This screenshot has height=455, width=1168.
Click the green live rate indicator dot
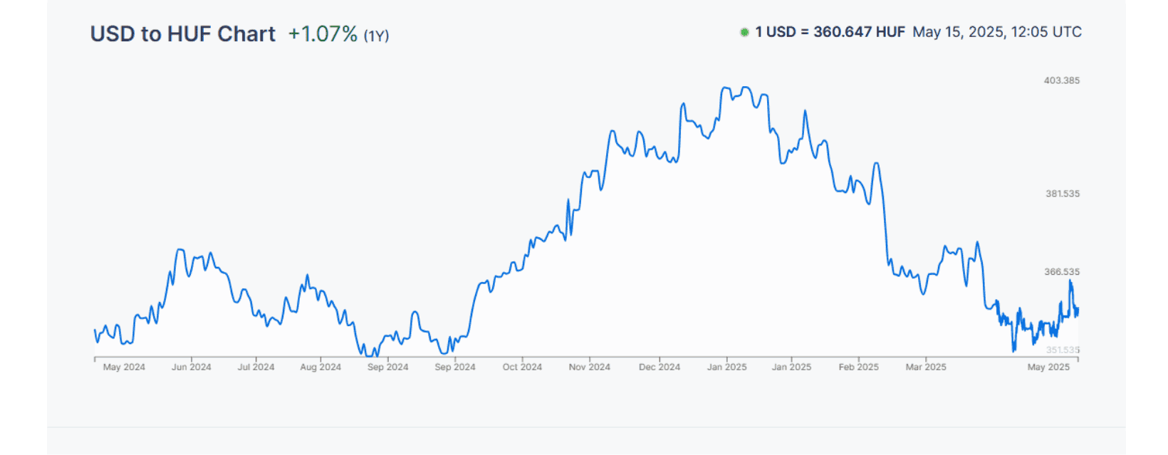click(x=744, y=32)
